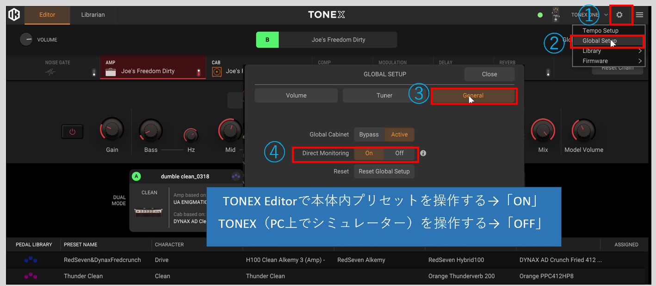This screenshot has width=656, height=286.
Task: Click the RedSeven Hybrid100 cell
Action: (x=456, y=260)
